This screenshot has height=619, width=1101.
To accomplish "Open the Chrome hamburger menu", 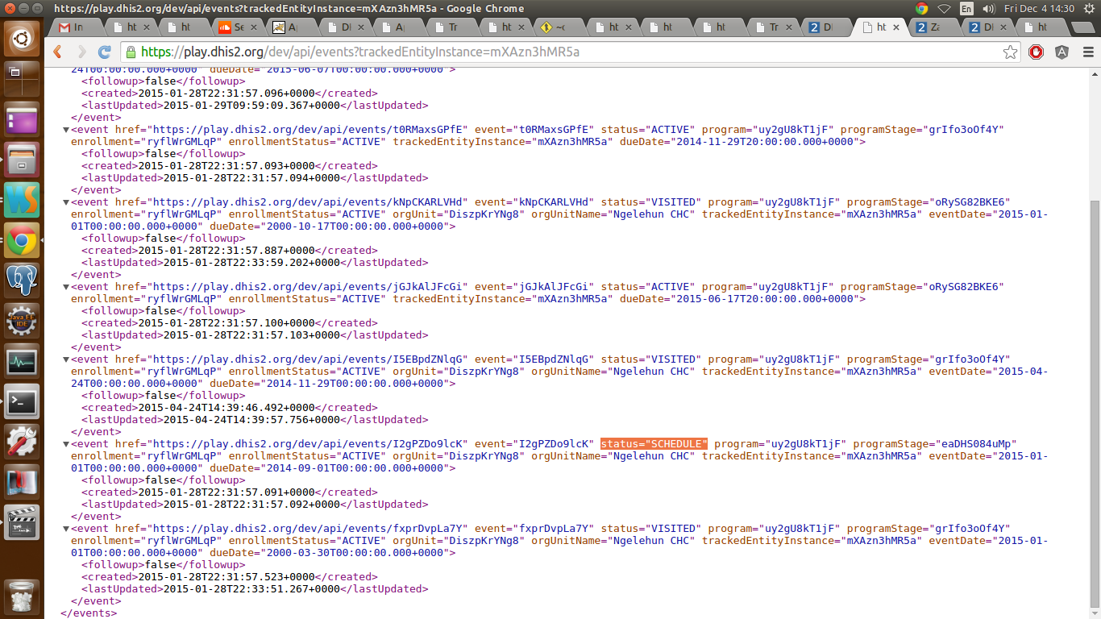I will [x=1087, y=52].
